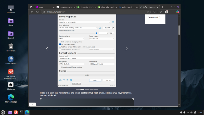Click the Rufus info icon
Image resolution: width=204 pixels, height=115 pixels.
pyautogui.click(x=64, y=80)
